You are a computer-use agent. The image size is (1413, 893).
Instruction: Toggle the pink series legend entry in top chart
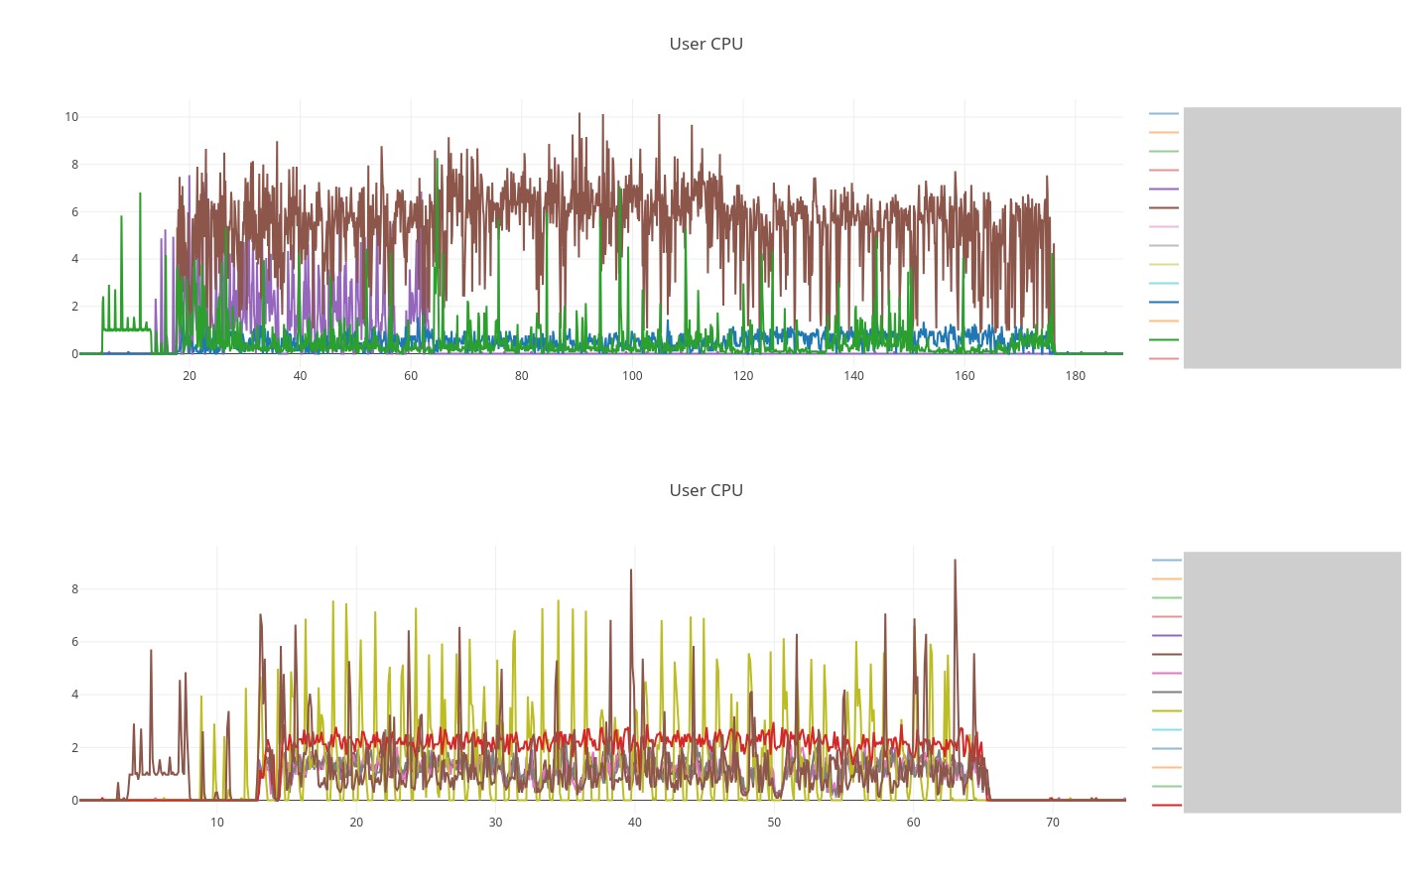pyautogui.click(x=1166, y=225)
